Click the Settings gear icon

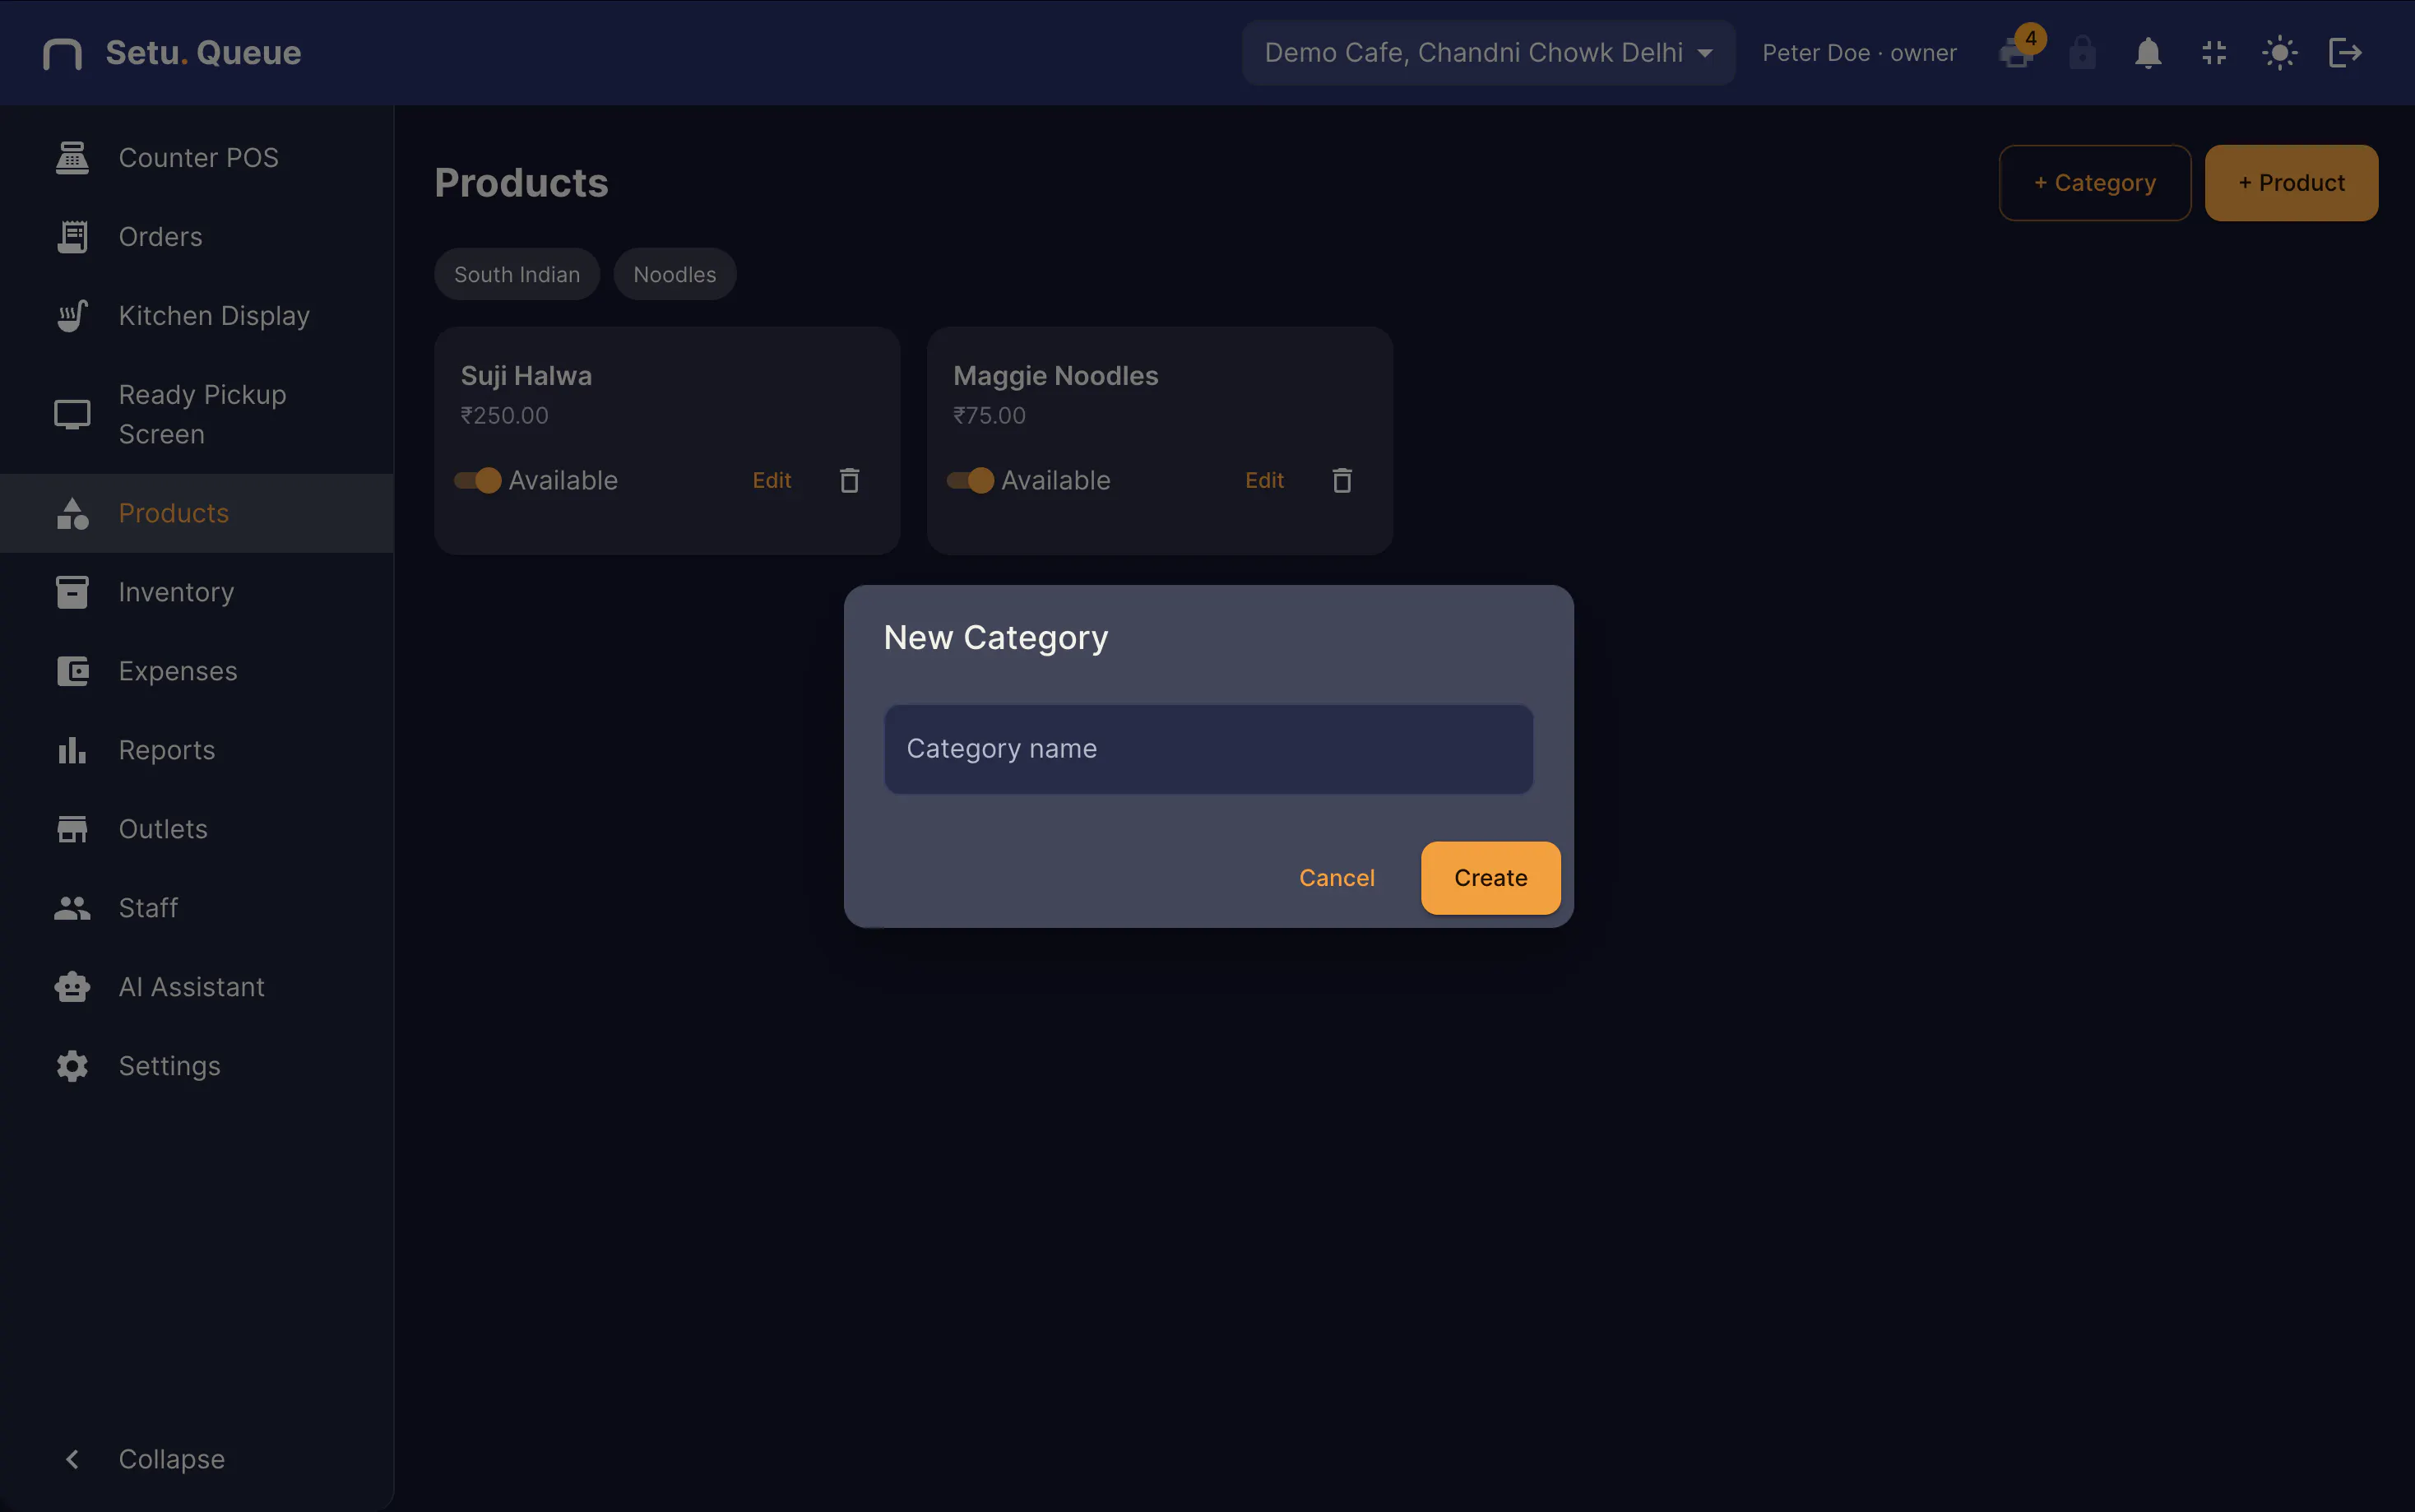click(x=72, y=1066)
